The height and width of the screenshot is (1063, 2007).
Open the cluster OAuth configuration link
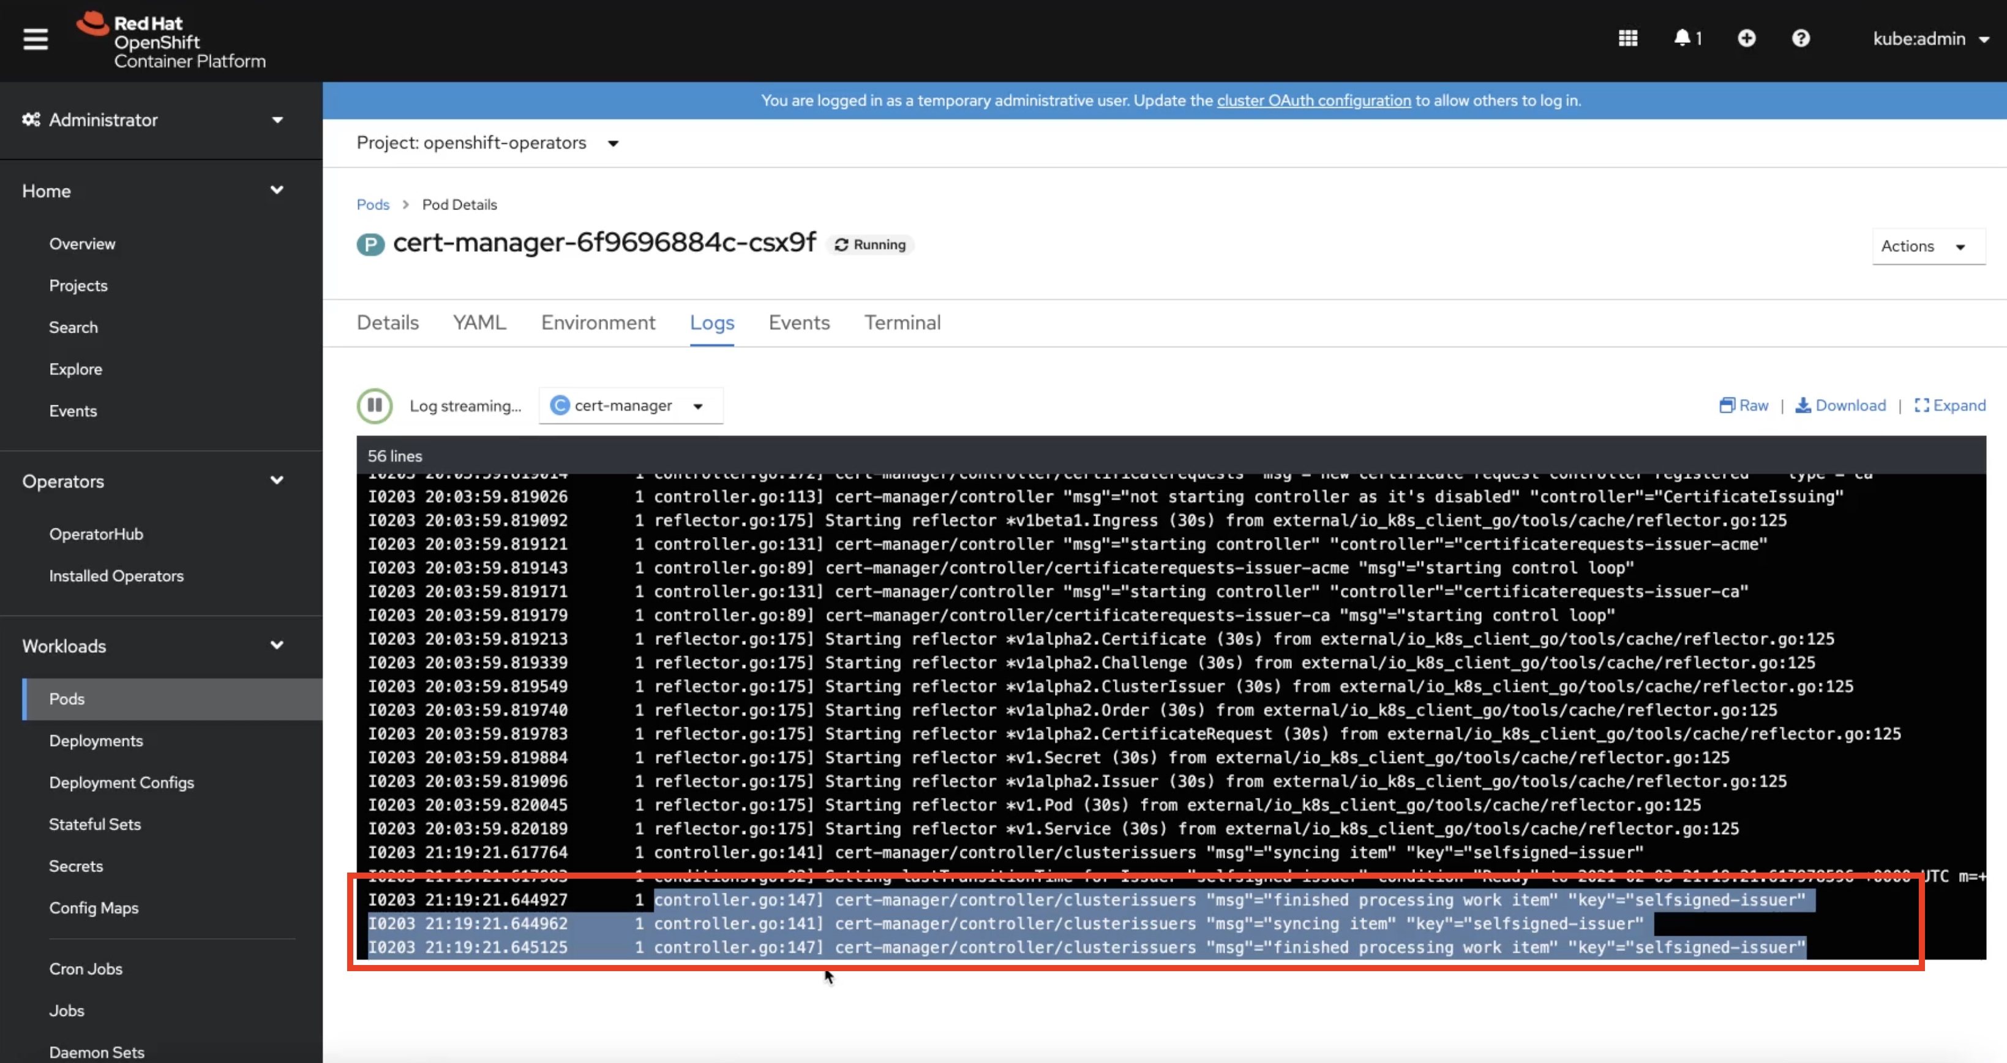pos(1313,100)
